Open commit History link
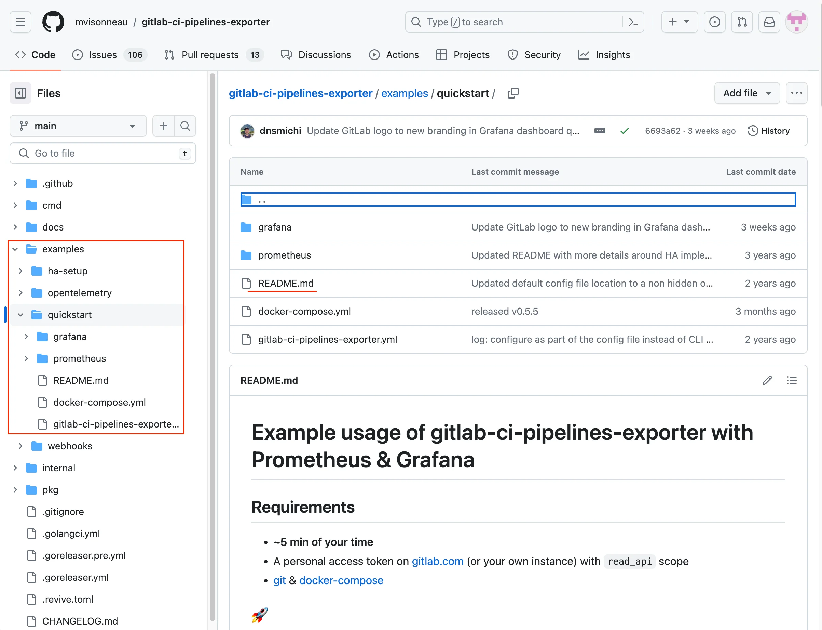The image size is (822, 630). (768, 131)
